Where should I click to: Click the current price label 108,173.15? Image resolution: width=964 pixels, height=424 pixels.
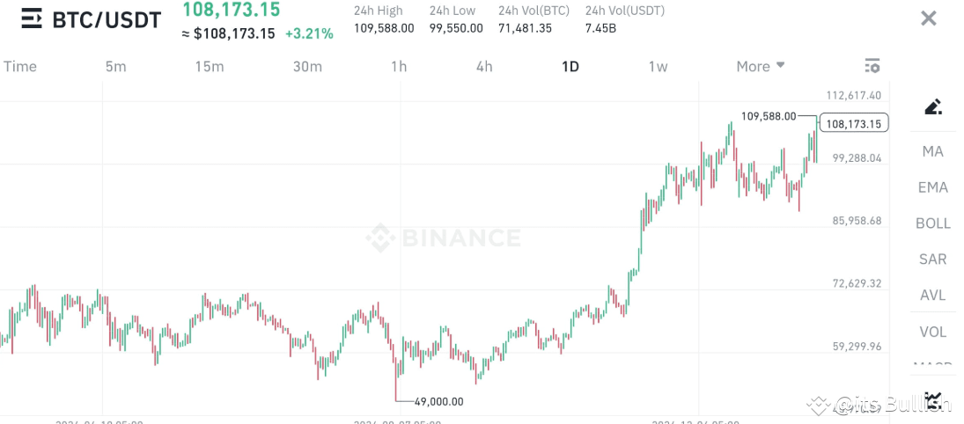853,123
